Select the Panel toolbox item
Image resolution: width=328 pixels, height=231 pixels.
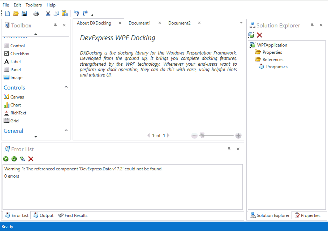[x=12, y=69]
